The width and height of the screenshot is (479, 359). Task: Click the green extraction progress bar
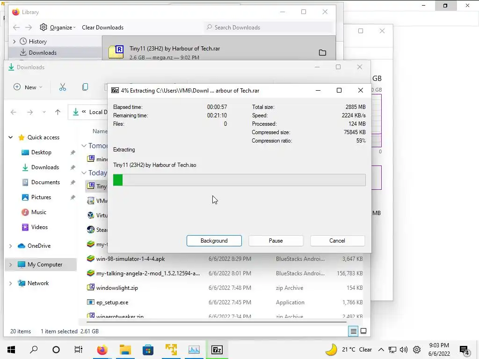pos(239,180)
